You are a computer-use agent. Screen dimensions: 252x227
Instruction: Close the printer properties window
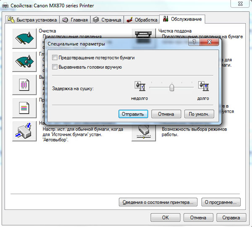point(240,3)
